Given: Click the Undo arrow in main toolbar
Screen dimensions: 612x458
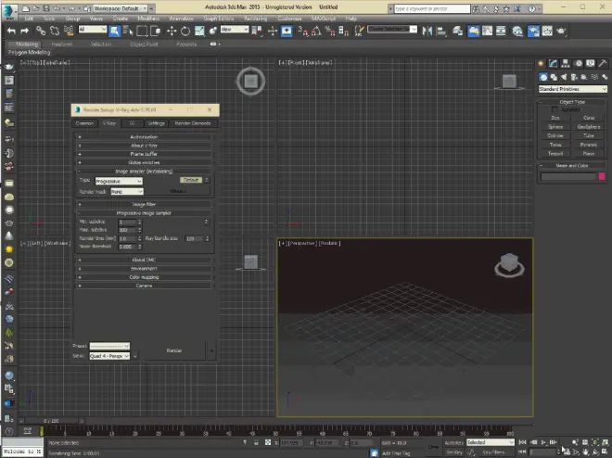Looking at the screenshot, I should (11, 30).
